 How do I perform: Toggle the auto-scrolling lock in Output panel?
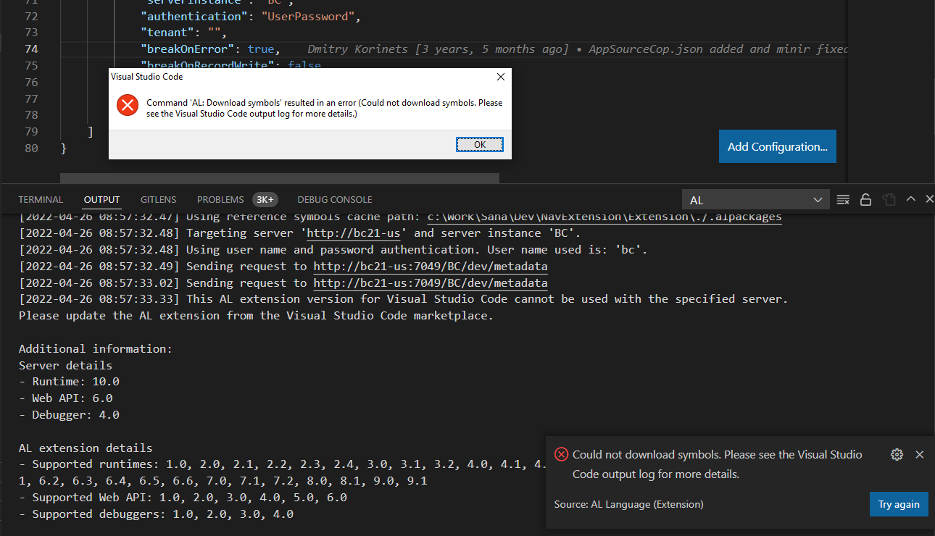point(865,199)
